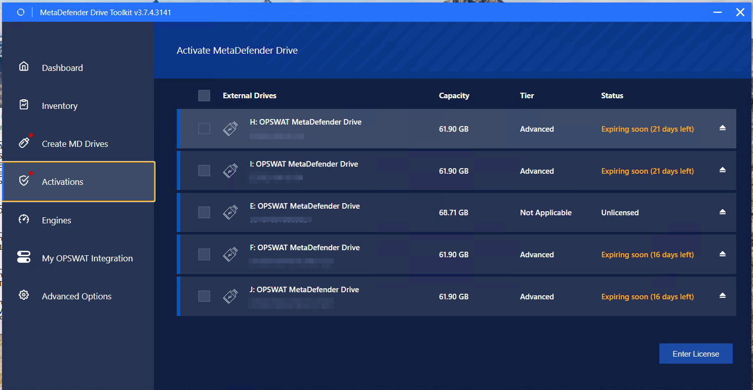Click the Inventory clipboard icon
Screen dimensions: 753x390
24,104
